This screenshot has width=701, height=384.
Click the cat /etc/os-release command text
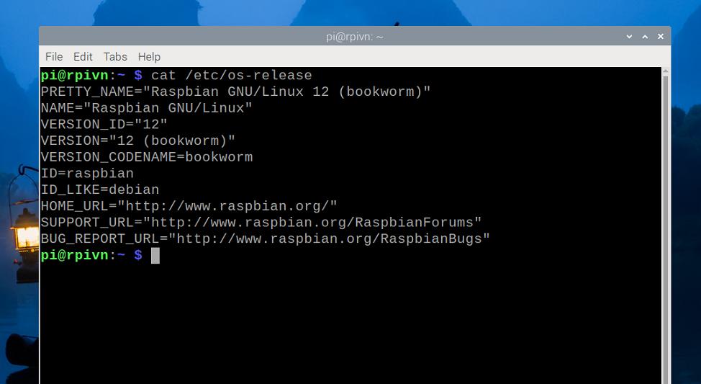click(231, 75)
